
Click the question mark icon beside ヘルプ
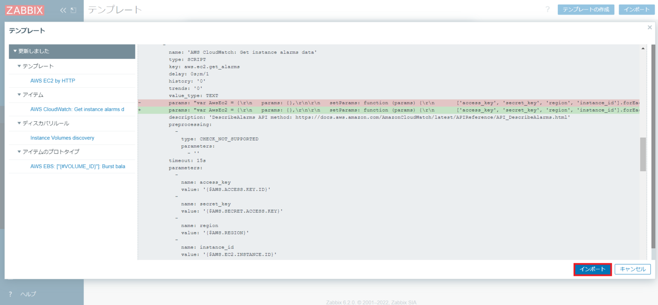tap(10, 294)
